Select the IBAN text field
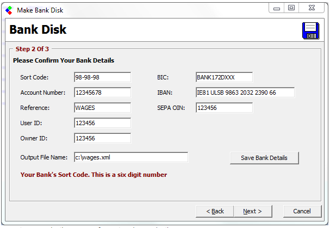The height and width of the screenshot is (228, 330). tap(245, 93)
